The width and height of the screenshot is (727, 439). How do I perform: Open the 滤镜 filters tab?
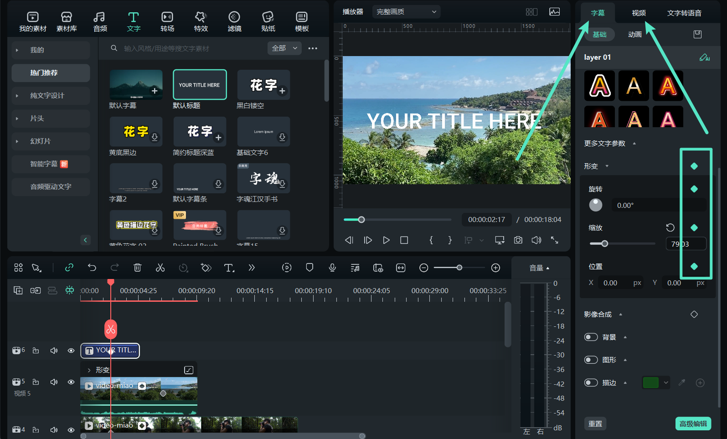tap(234, 21)
